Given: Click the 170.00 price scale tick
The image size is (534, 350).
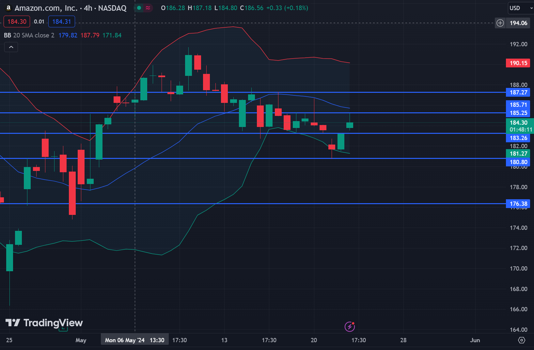Looking at the screenshot, I should 518,269.
